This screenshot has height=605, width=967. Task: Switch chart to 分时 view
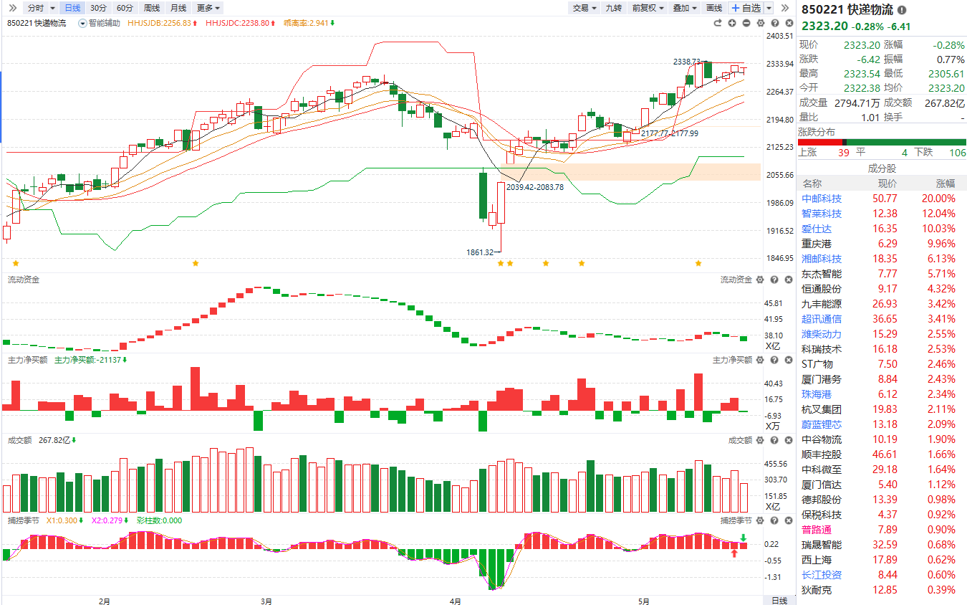pos(36,8)
